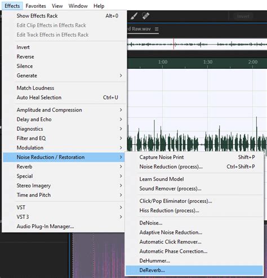This screenshot has height=278, width=267.
Task: Open the Favorites menu
Action: pos(35,6)
